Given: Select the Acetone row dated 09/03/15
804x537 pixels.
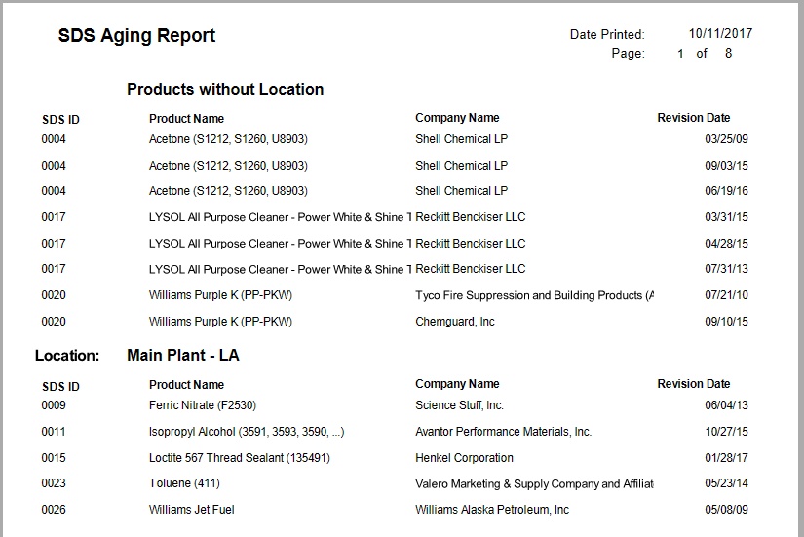Looking at the screenshot, I should tap(395, 166).
